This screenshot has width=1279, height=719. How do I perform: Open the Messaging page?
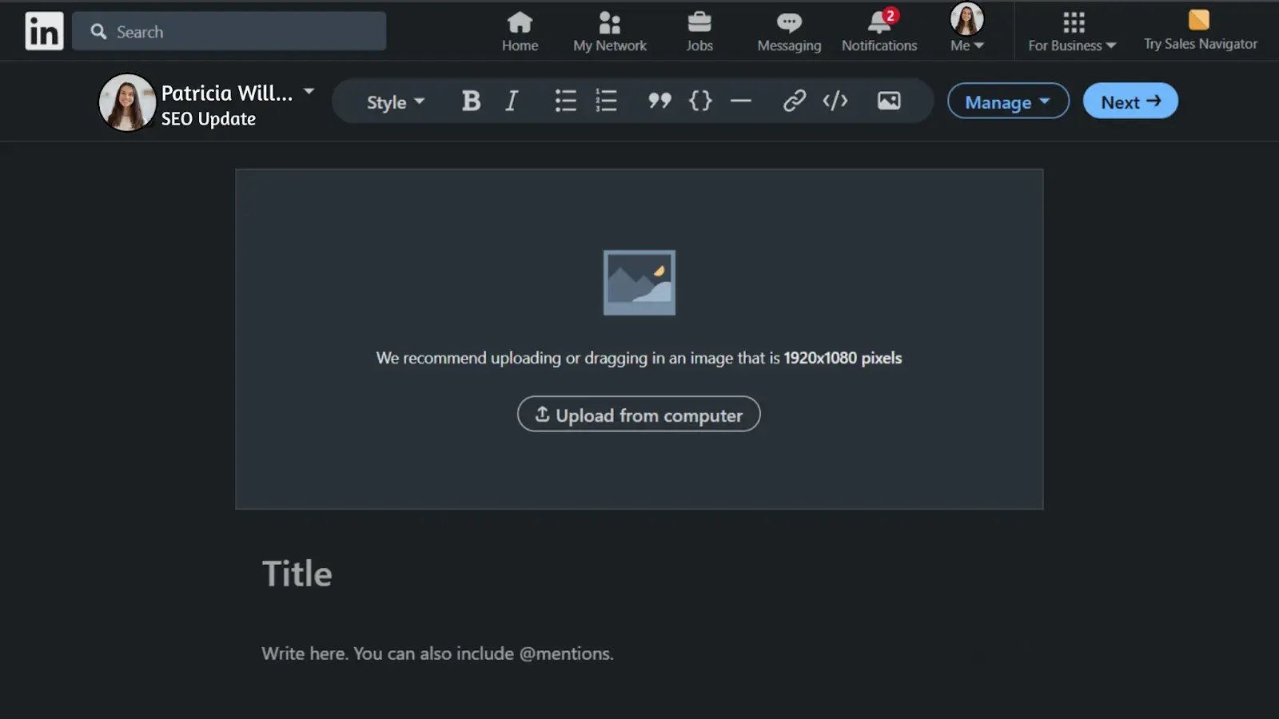pos(789,31)
